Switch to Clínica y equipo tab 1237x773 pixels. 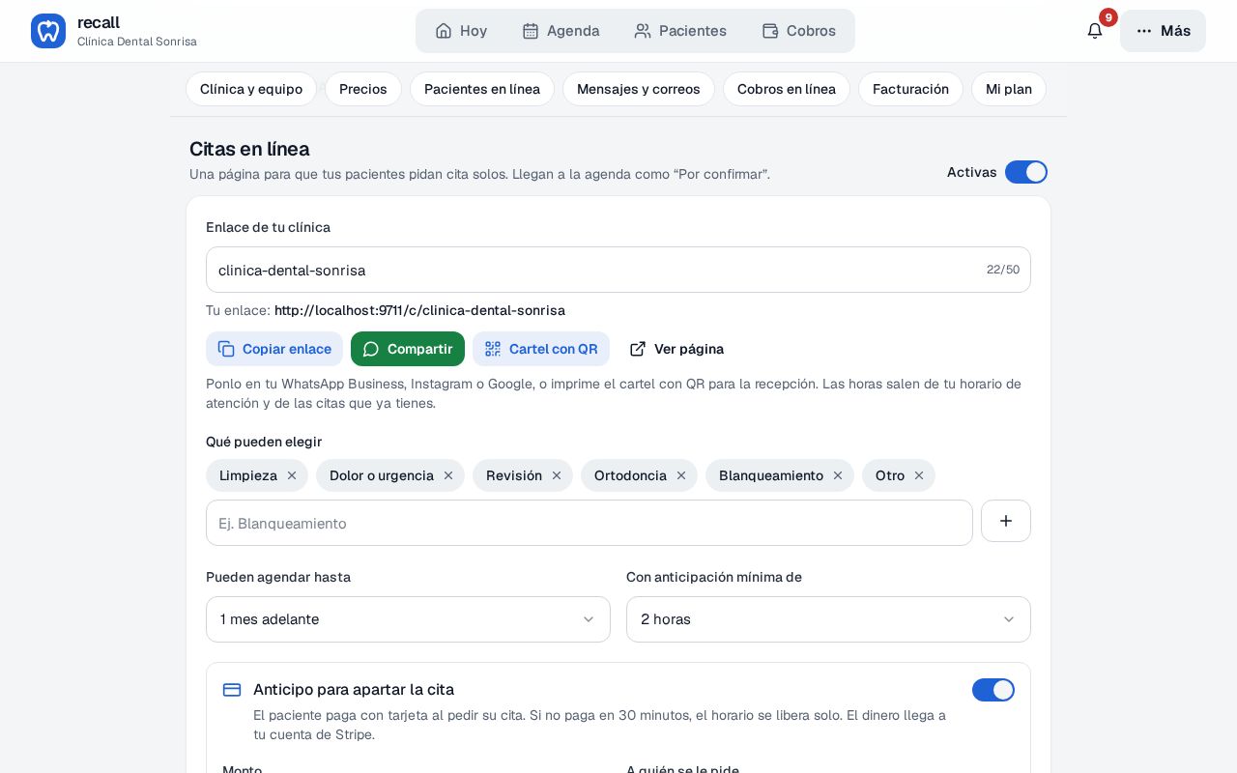pos(251,89)
